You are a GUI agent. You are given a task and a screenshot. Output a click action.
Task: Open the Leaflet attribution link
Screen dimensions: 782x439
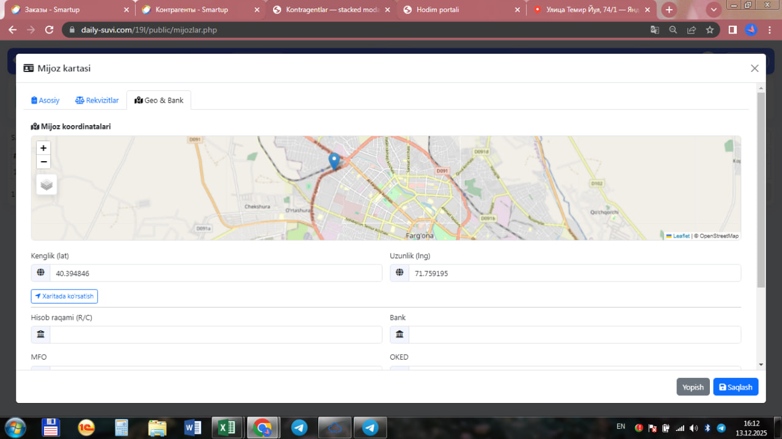pyautogui.click(x=681, y=236)
